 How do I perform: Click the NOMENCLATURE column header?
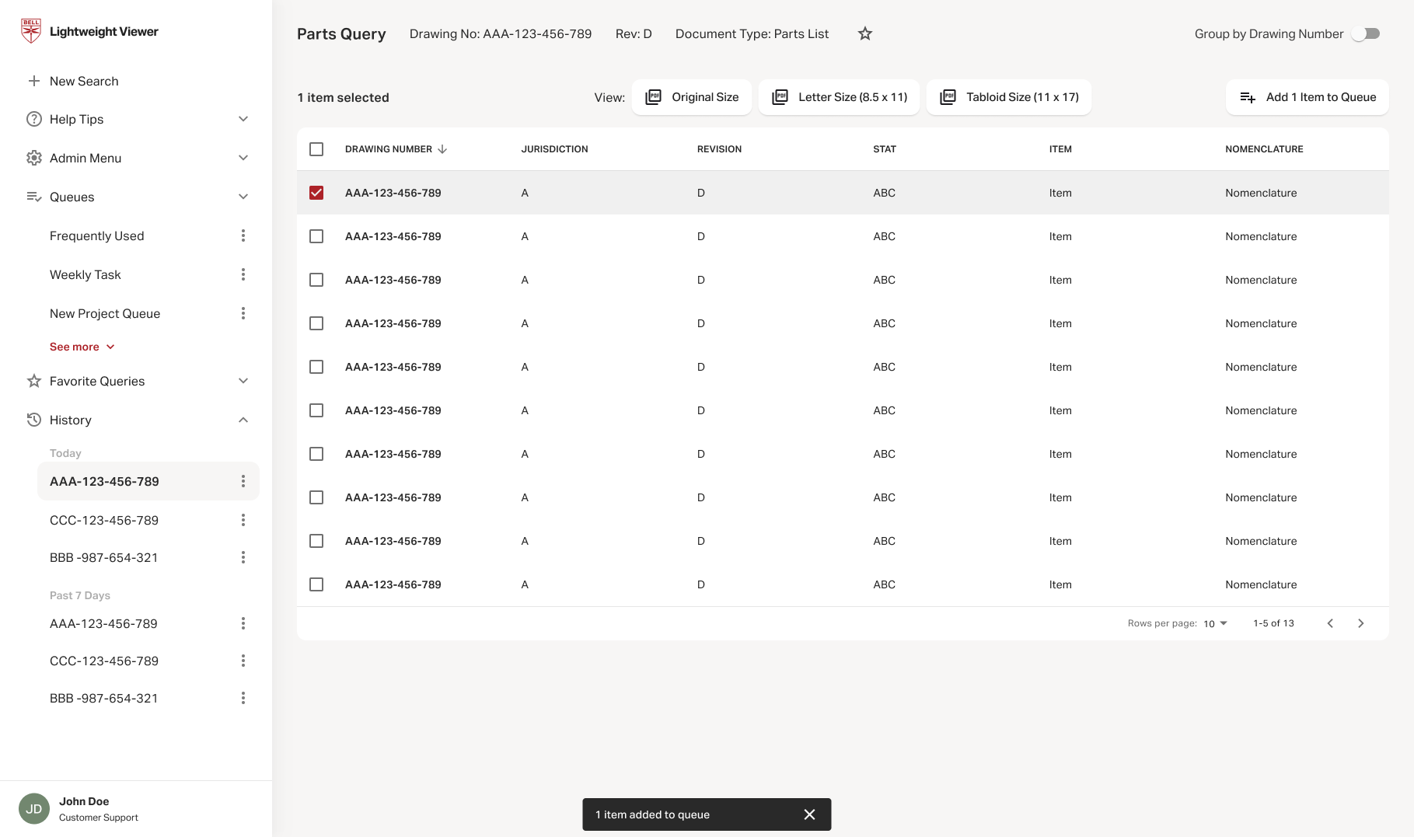coord(1264,149)
